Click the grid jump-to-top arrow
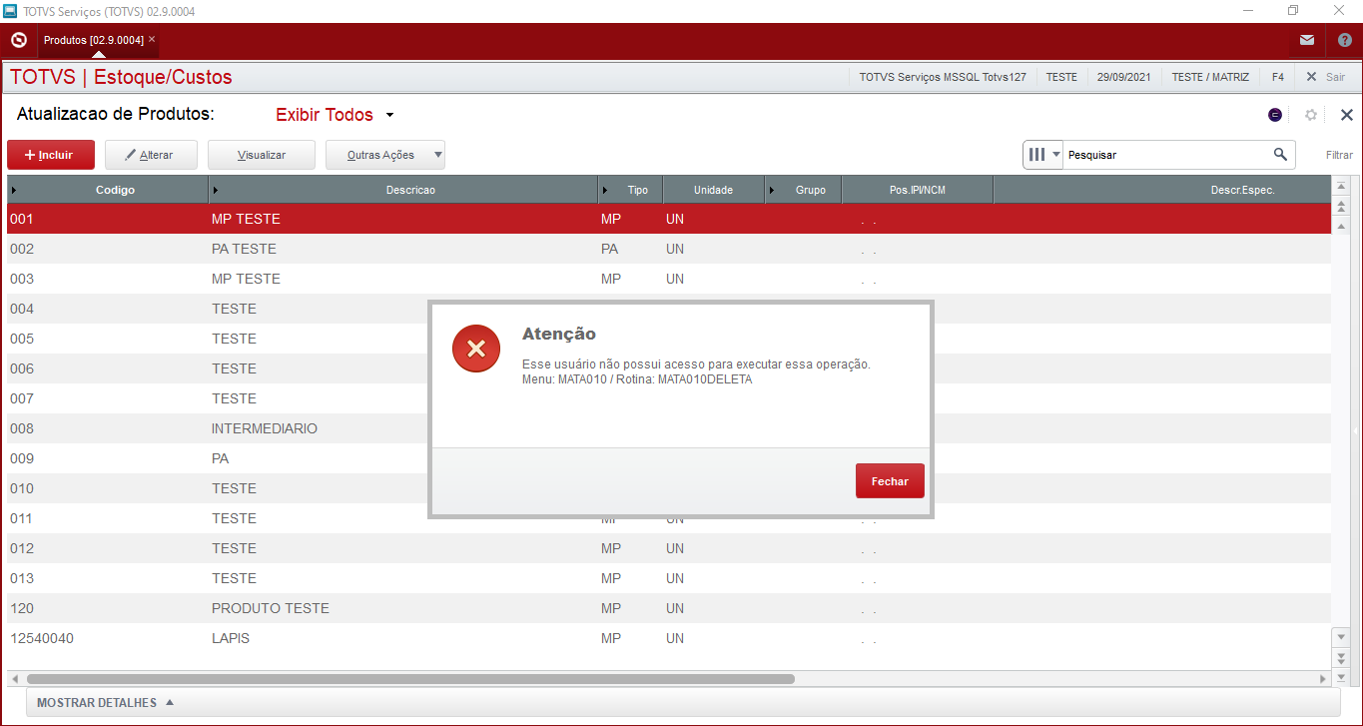The height and width of the screenshot is (726, 1363). point(1342,187)
